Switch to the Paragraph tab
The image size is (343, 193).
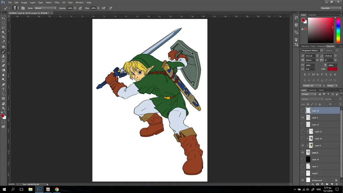tap(321, 46)
